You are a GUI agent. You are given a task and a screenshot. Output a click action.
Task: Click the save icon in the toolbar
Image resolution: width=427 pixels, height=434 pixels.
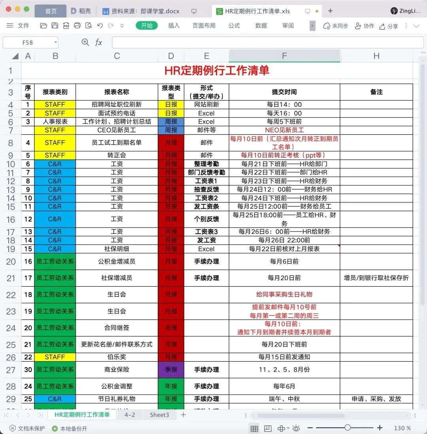(x=55, y=26)
